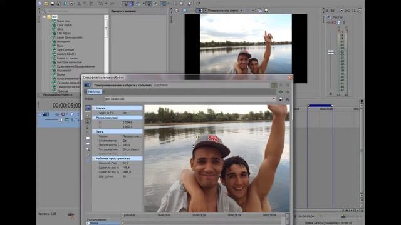
Task: Click the 'Мастер' bus label in mixer
Action: (x=338, y=17)
